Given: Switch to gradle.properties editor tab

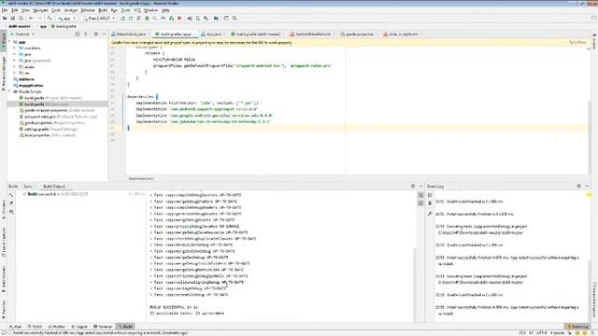Looking at the screenshot, I should pyautogui.click(x=359, y=35).
